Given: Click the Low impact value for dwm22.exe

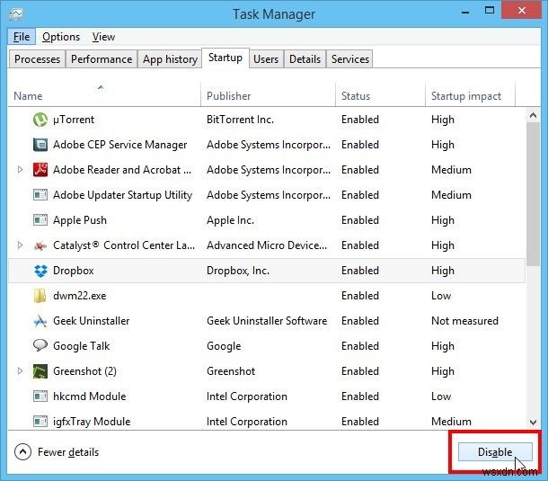Looking at the screenshot, I should (x=441, y=296).
